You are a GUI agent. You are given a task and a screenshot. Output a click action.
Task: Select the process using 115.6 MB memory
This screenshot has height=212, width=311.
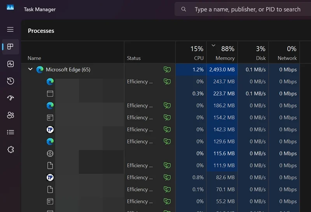click(225, 154)
